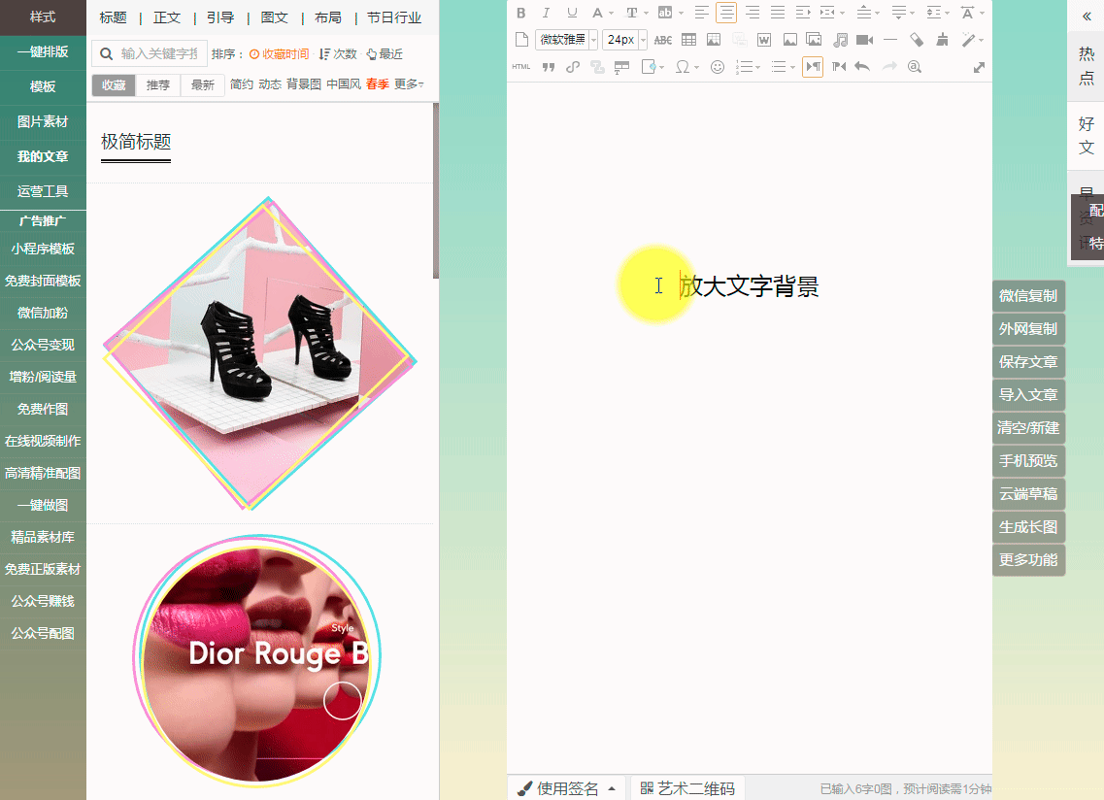Toggle align right button
The image size is (1104, 800).
click(752, 13)
